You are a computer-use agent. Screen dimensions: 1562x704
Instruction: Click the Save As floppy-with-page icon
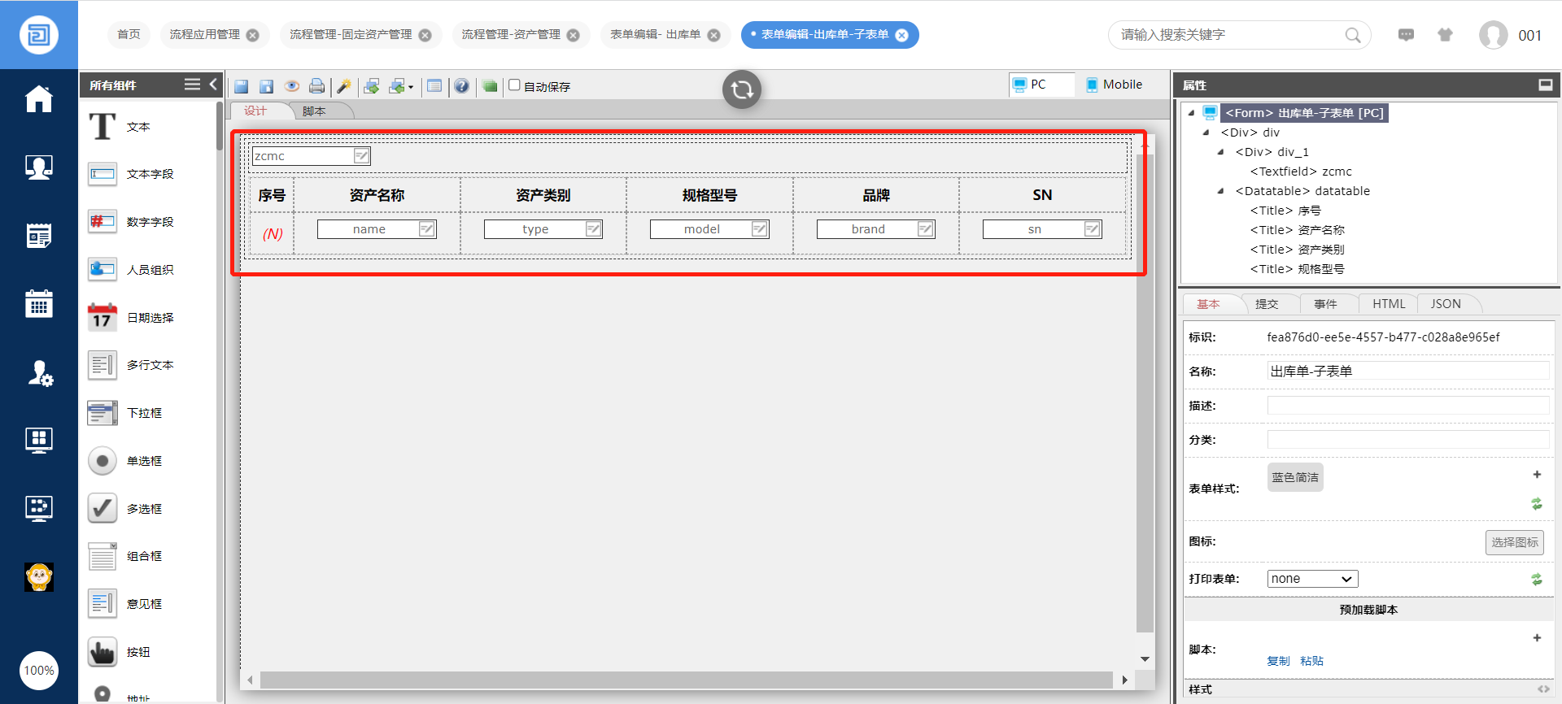(x=266, y=86)
